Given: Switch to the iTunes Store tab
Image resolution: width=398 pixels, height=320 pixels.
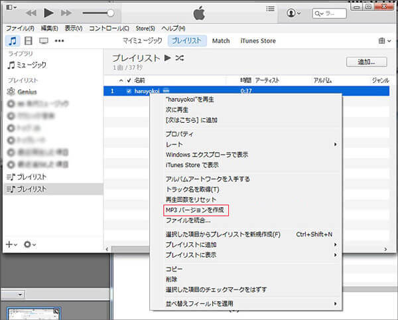Looking at the screenshot, I should [x=258, y=41].
